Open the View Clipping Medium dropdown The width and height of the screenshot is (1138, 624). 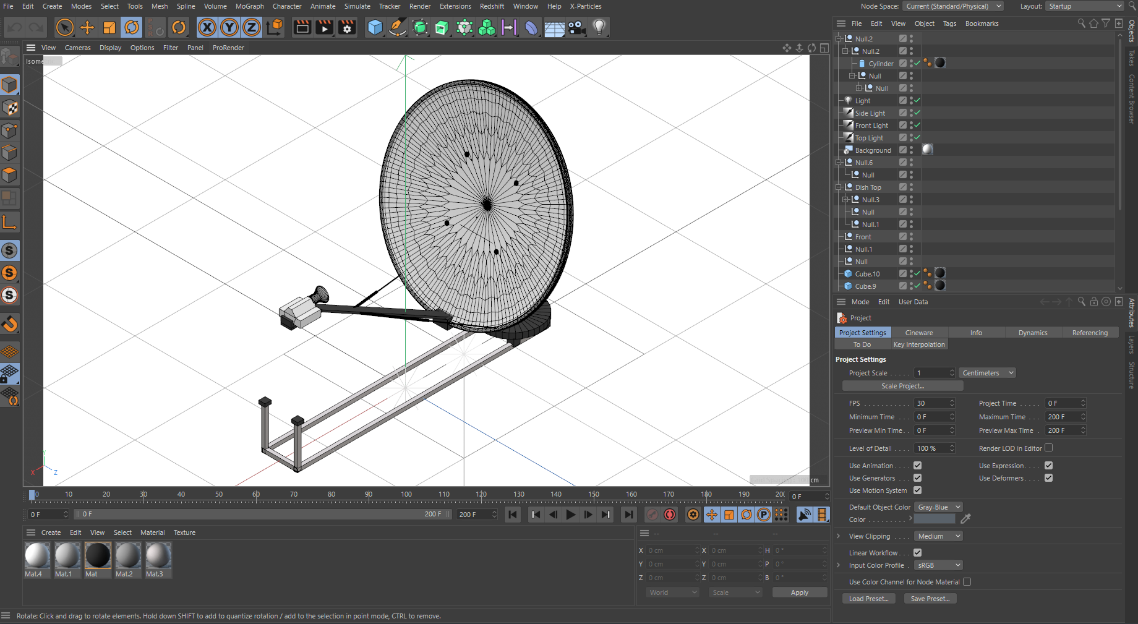(x=938, y=536)
